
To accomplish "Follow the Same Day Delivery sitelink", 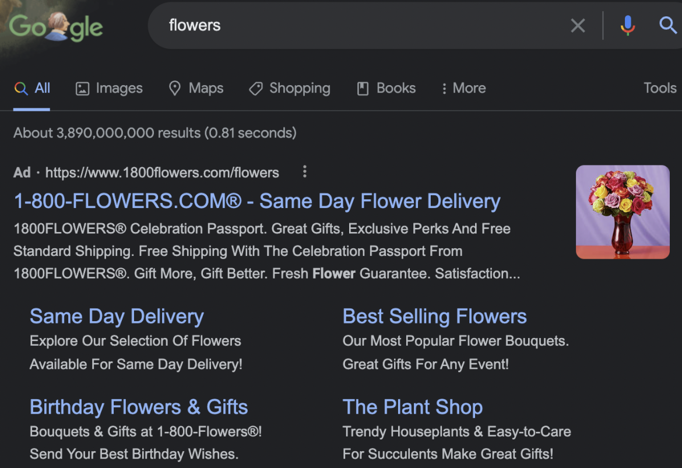I will click(x=117, y=316).
